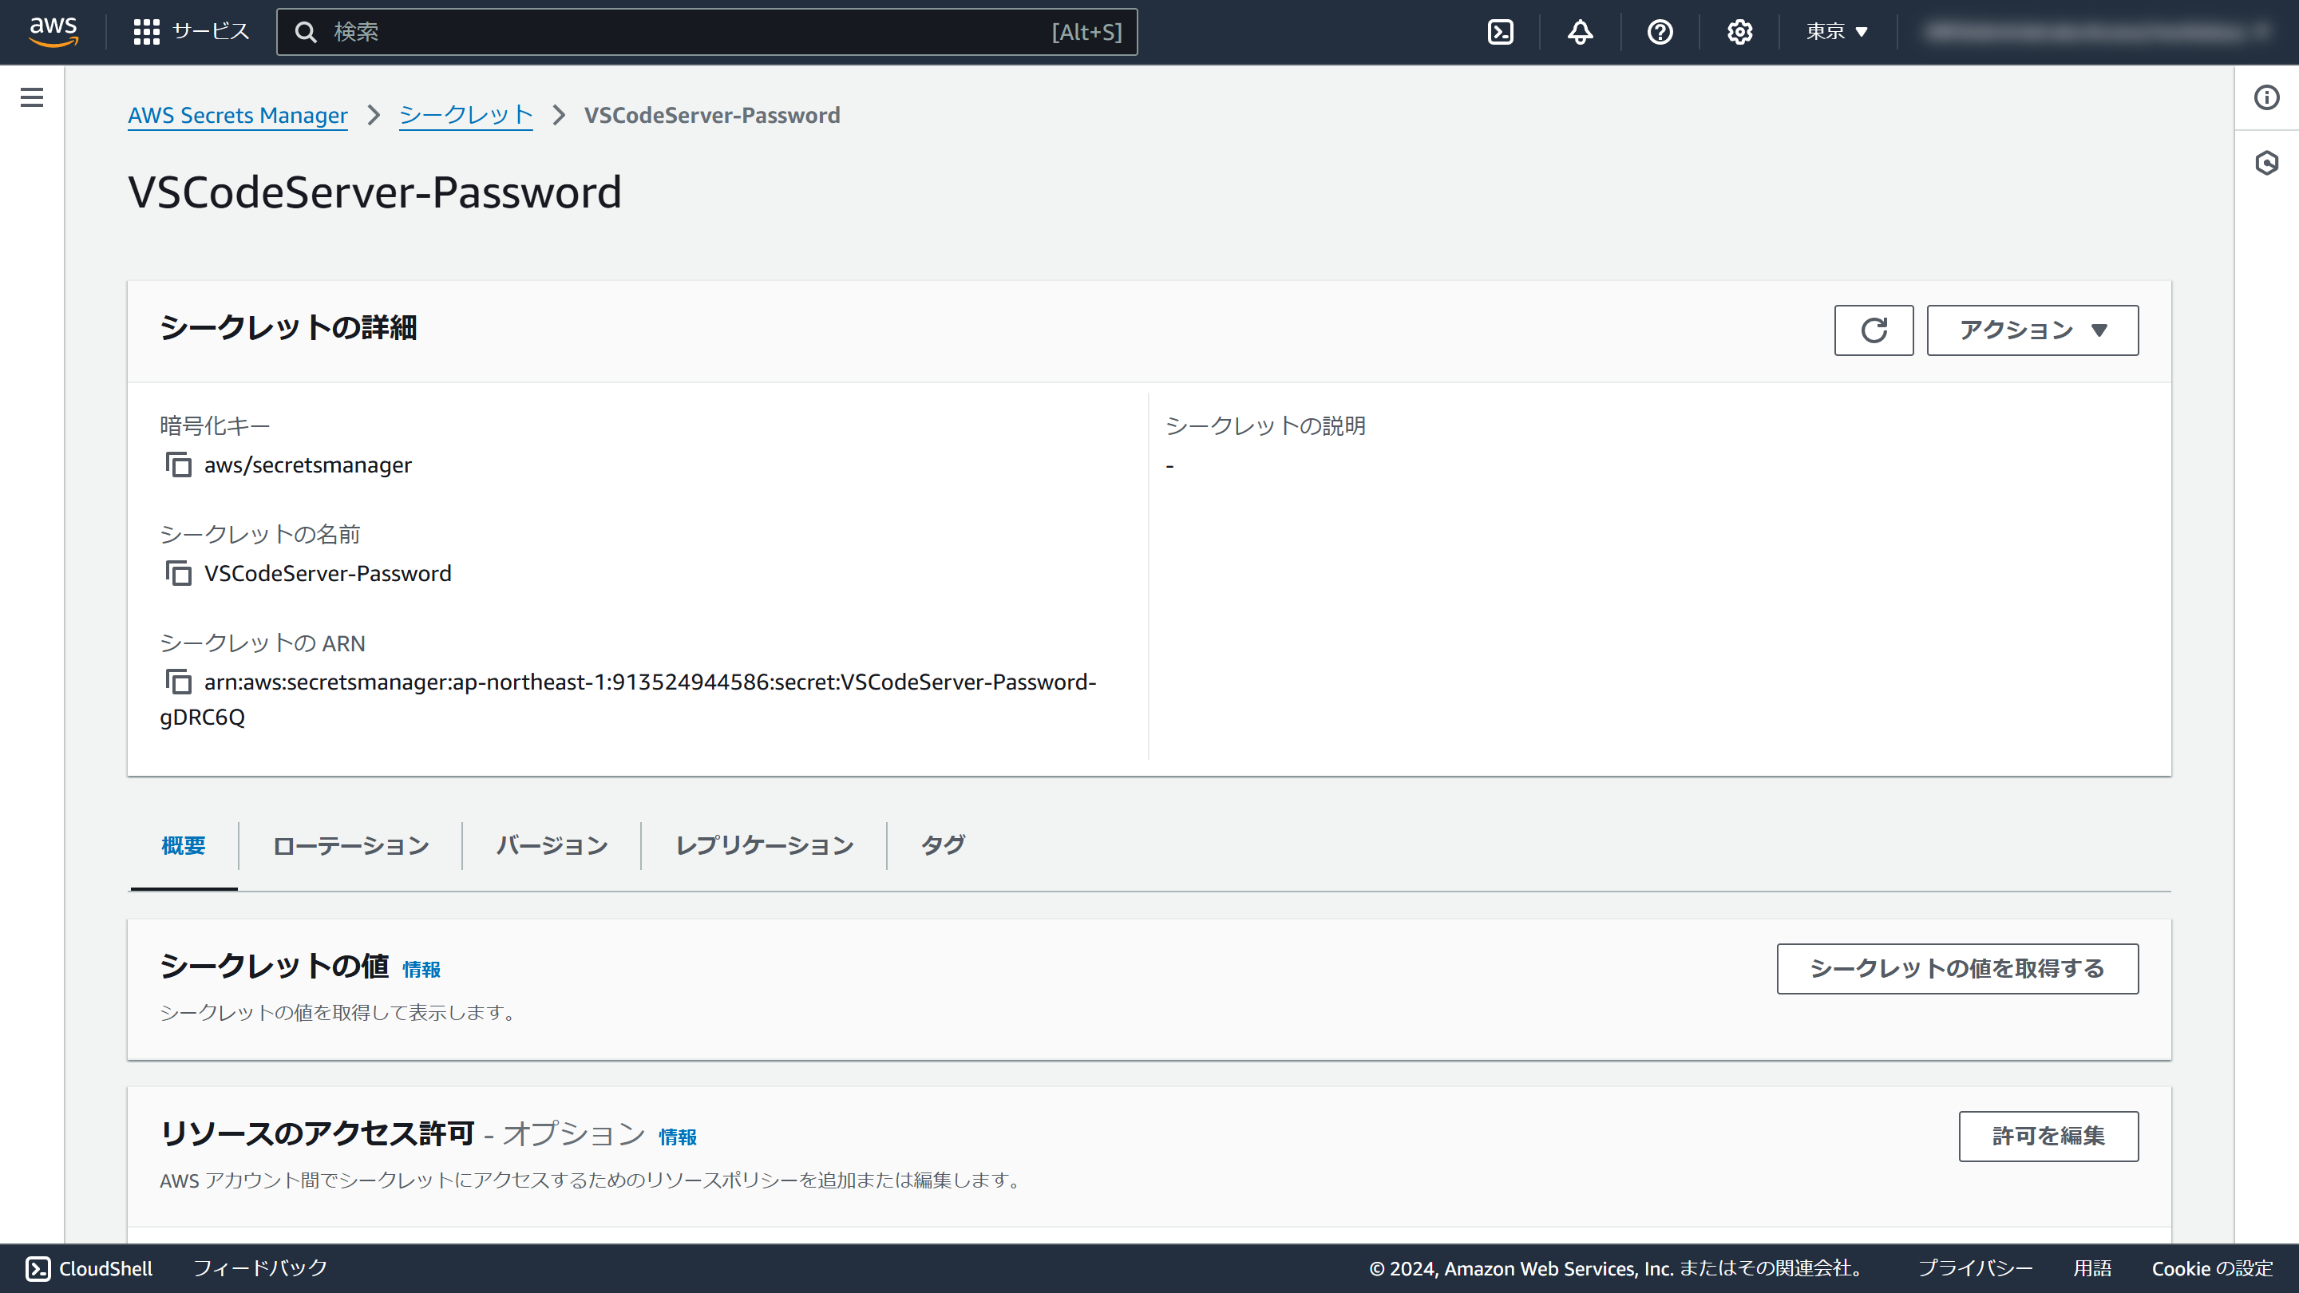Open the info panel icon on right
This screenshot has height=1293, width=2299.
[x=2266, y=97]
